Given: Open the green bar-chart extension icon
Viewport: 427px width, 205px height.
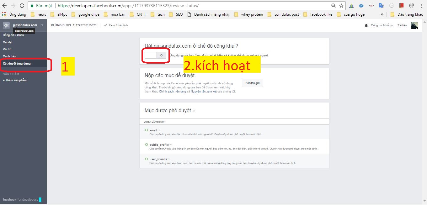Looking at the screenshot, I should click(x=352, y=6).
